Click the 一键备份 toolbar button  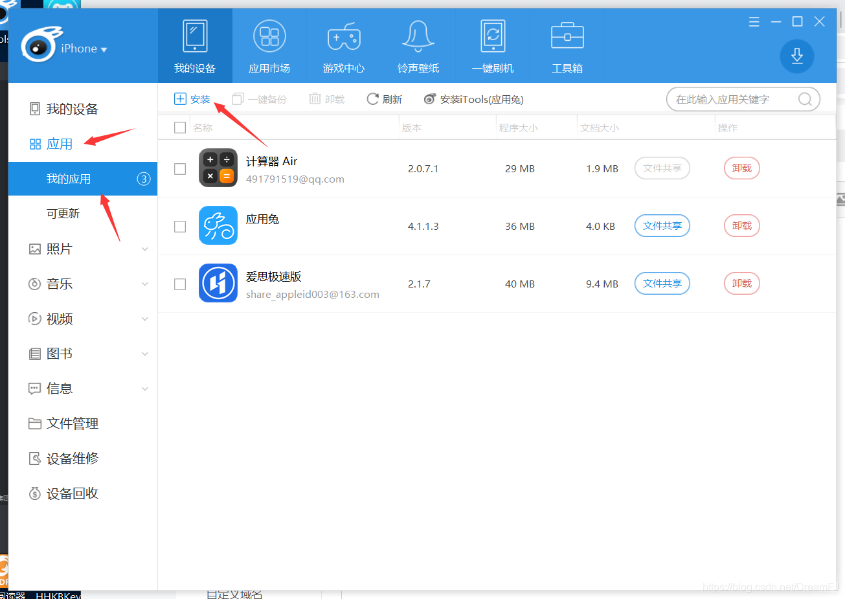point(260,99)
